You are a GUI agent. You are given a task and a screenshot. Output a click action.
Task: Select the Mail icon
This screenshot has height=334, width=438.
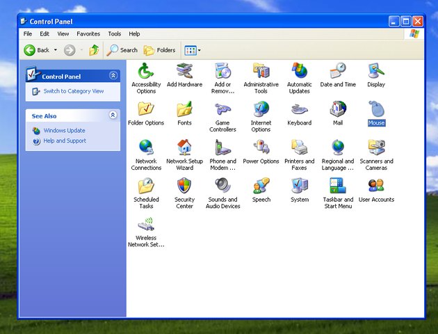tap(338, 109)
